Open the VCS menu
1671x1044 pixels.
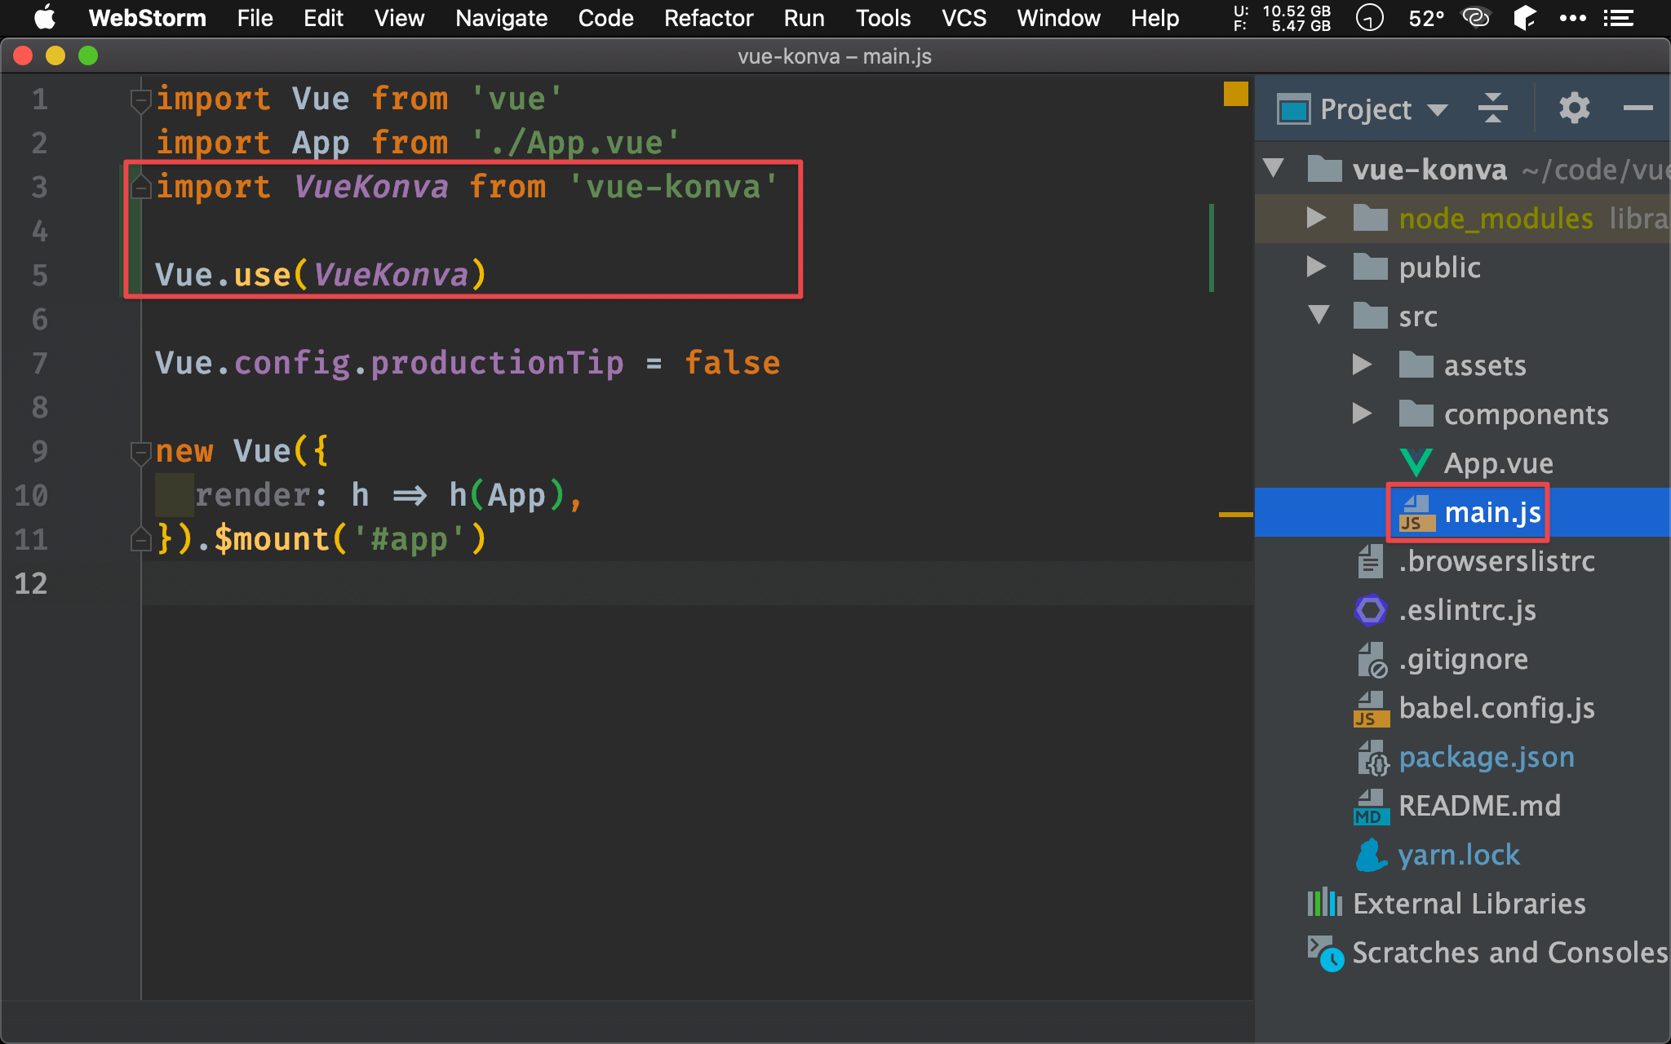click(964, 18)
